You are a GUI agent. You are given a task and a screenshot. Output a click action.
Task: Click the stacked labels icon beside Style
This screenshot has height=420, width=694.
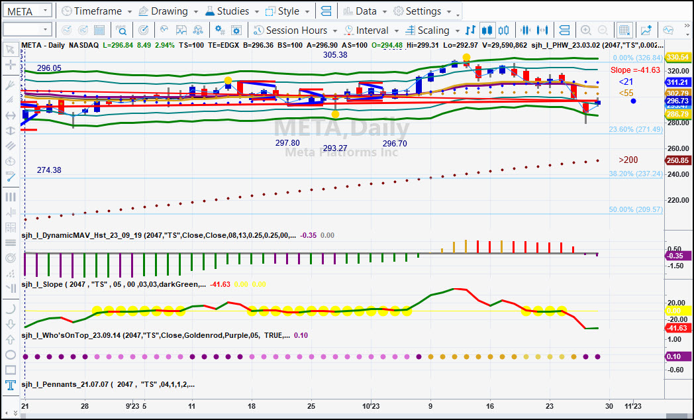click(326, 11)
